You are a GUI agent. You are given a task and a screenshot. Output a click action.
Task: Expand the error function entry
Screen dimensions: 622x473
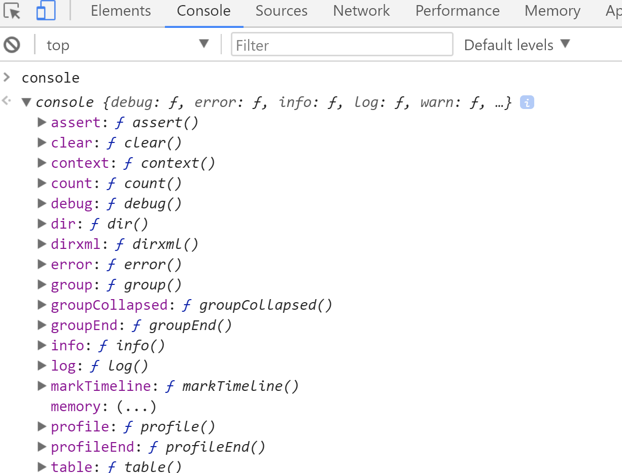coord(43,264)
